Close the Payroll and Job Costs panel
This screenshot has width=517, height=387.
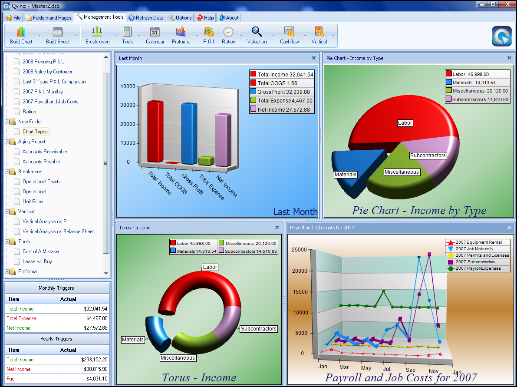[510, 227]
